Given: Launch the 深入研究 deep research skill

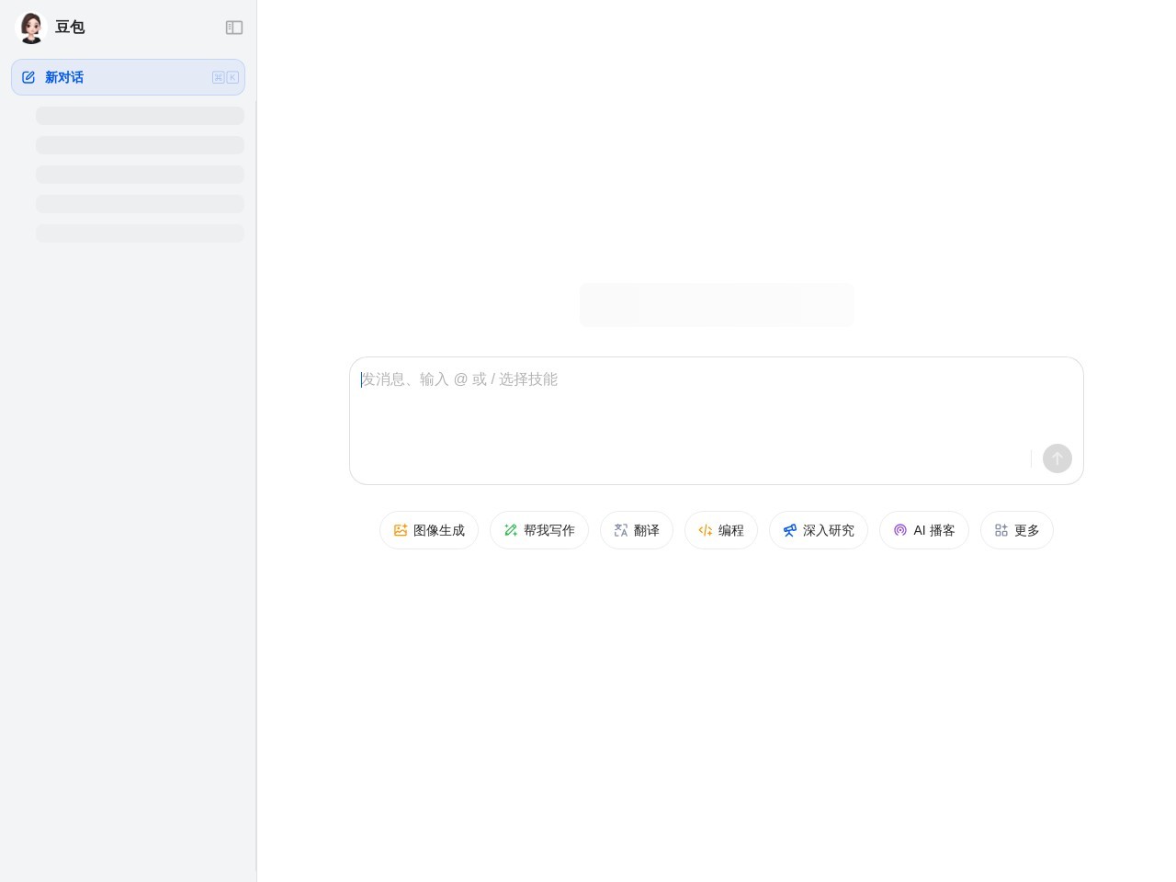Looking at the screenshot, I should coord(819,530).
